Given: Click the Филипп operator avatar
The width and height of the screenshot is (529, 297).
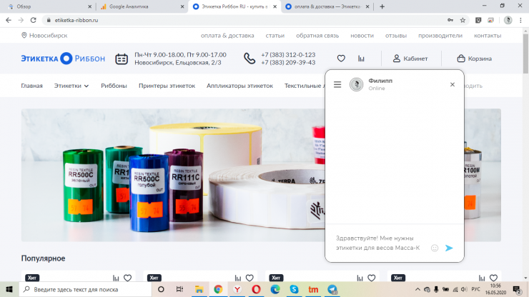Looking at the screenshot, I should click(x=356, y=84).
